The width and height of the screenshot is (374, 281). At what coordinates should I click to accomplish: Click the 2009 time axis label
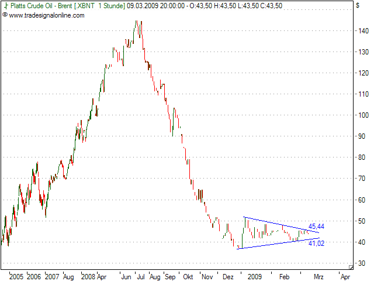[255, 277]
